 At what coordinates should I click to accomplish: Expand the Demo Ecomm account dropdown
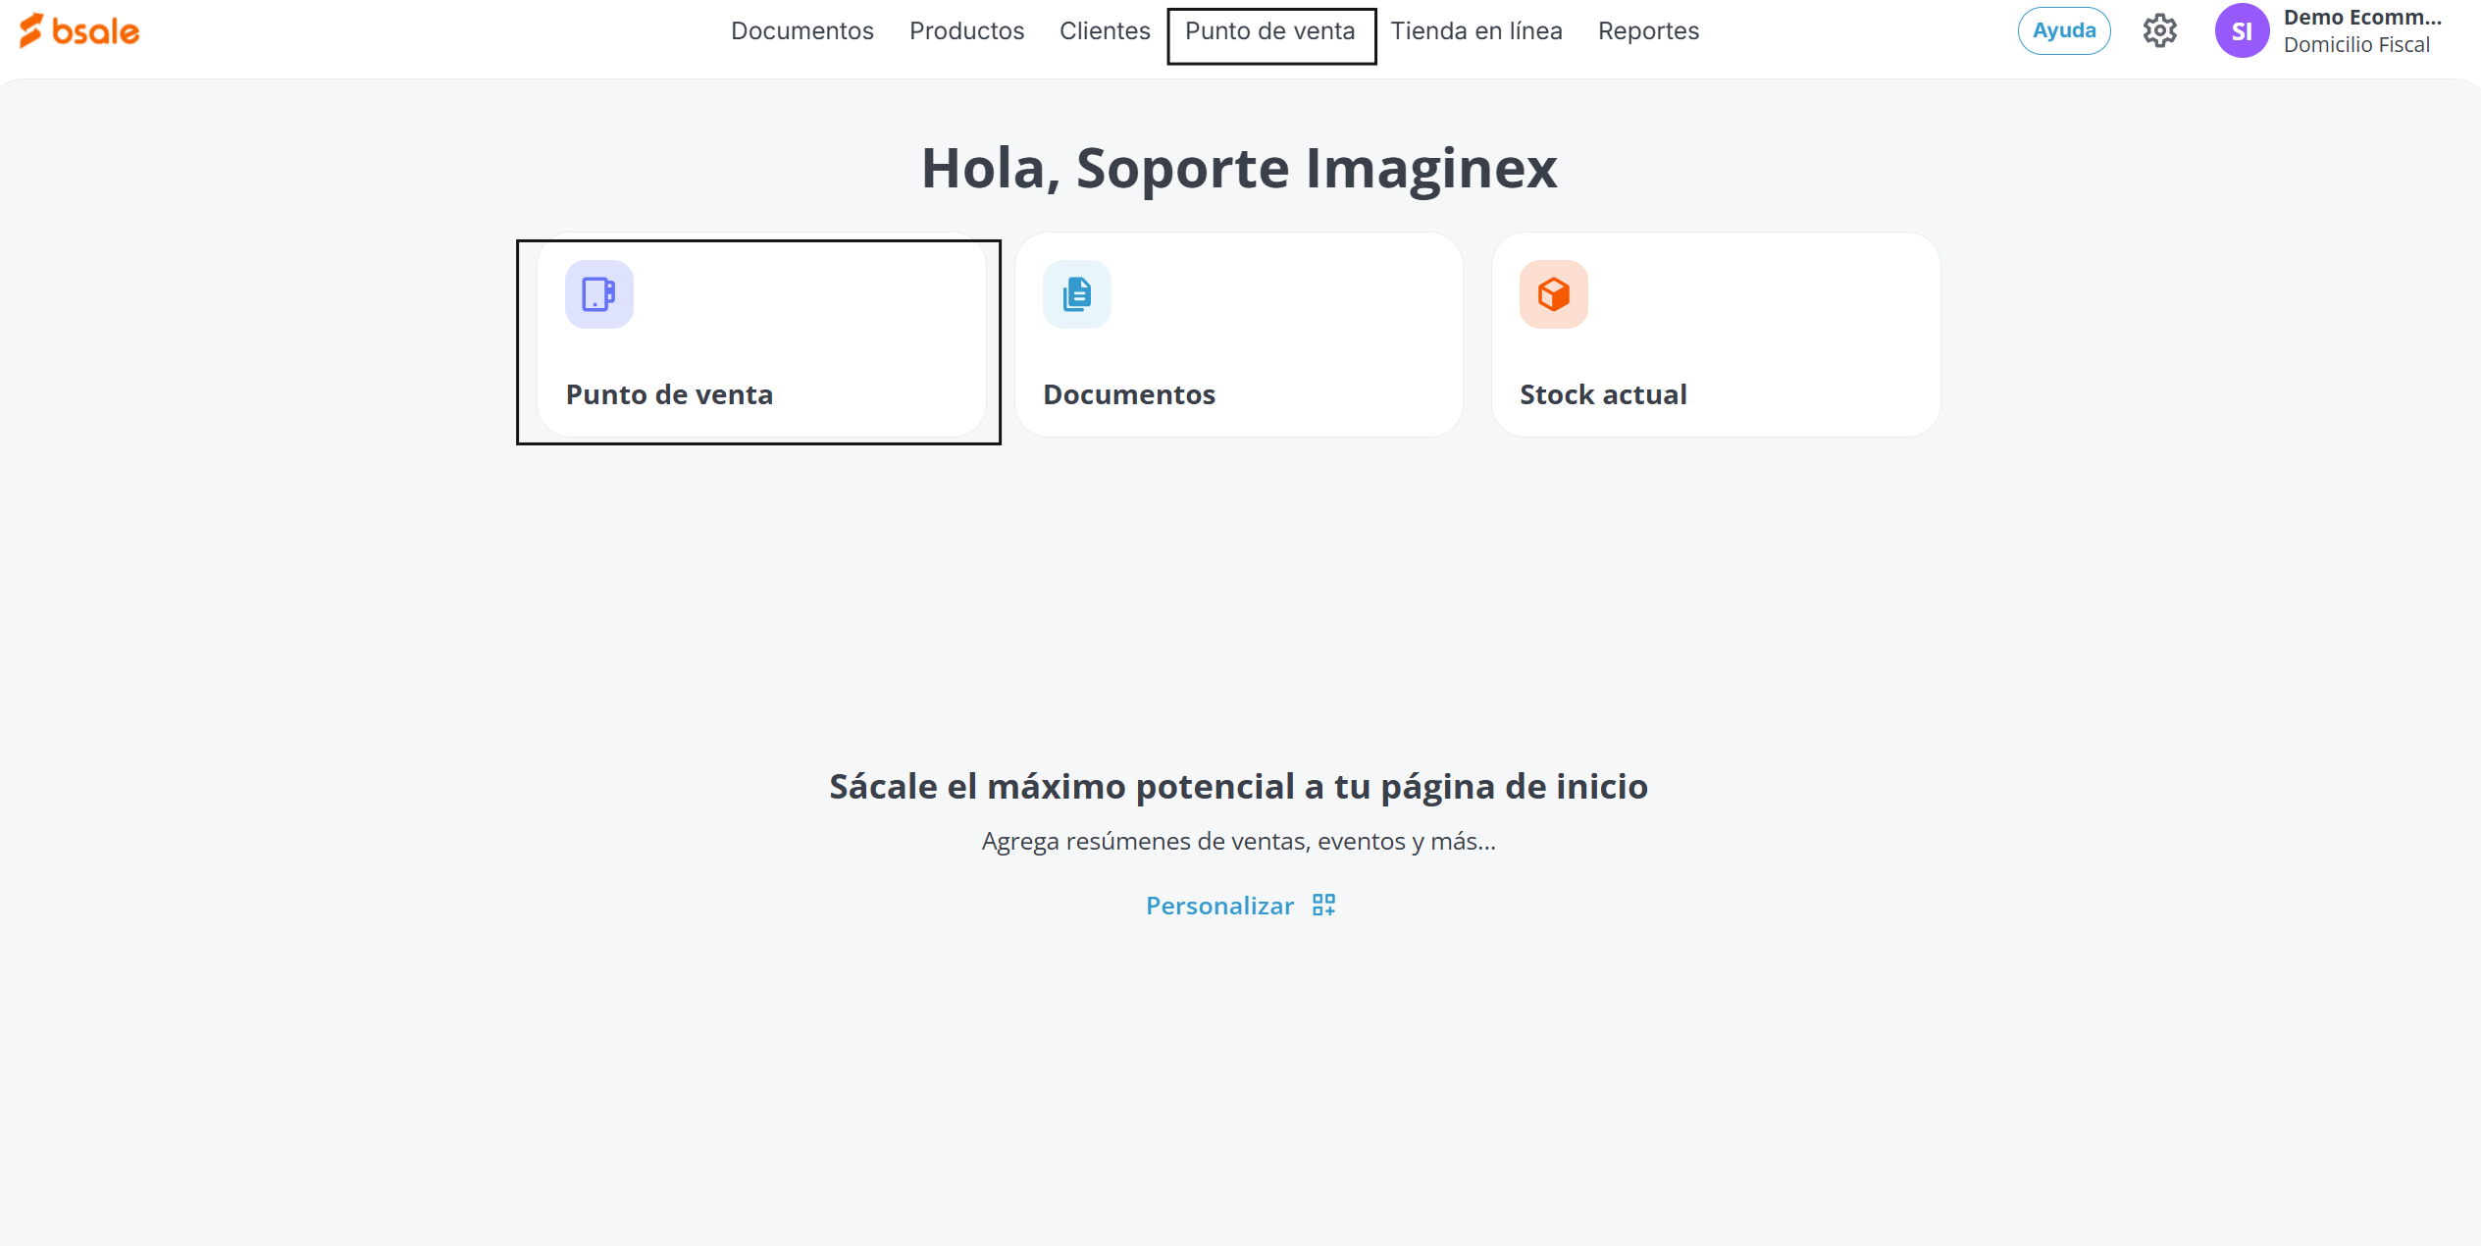pos(2361,18)
